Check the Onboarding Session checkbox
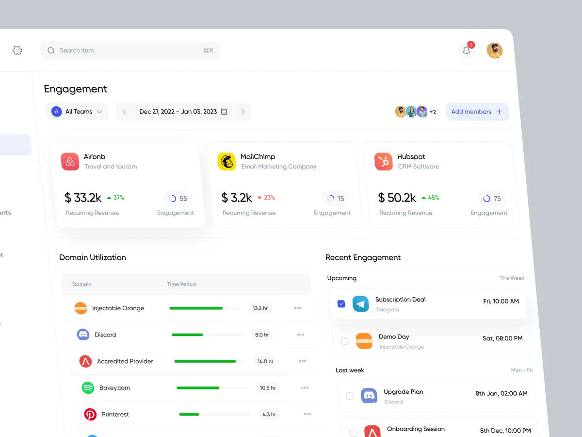 point(353,433)
